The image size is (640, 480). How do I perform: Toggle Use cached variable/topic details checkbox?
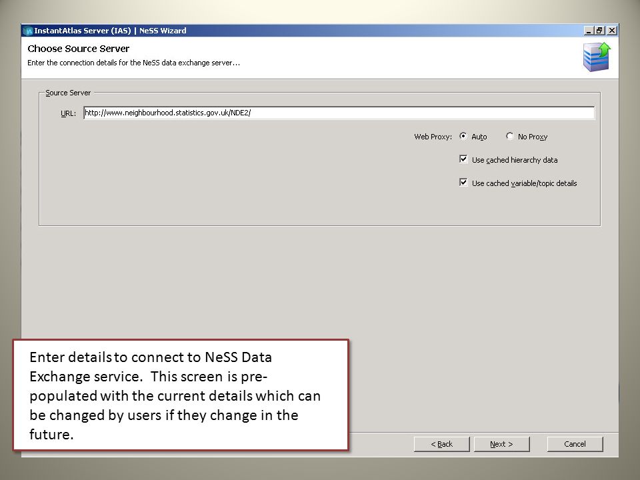(463, 183)
